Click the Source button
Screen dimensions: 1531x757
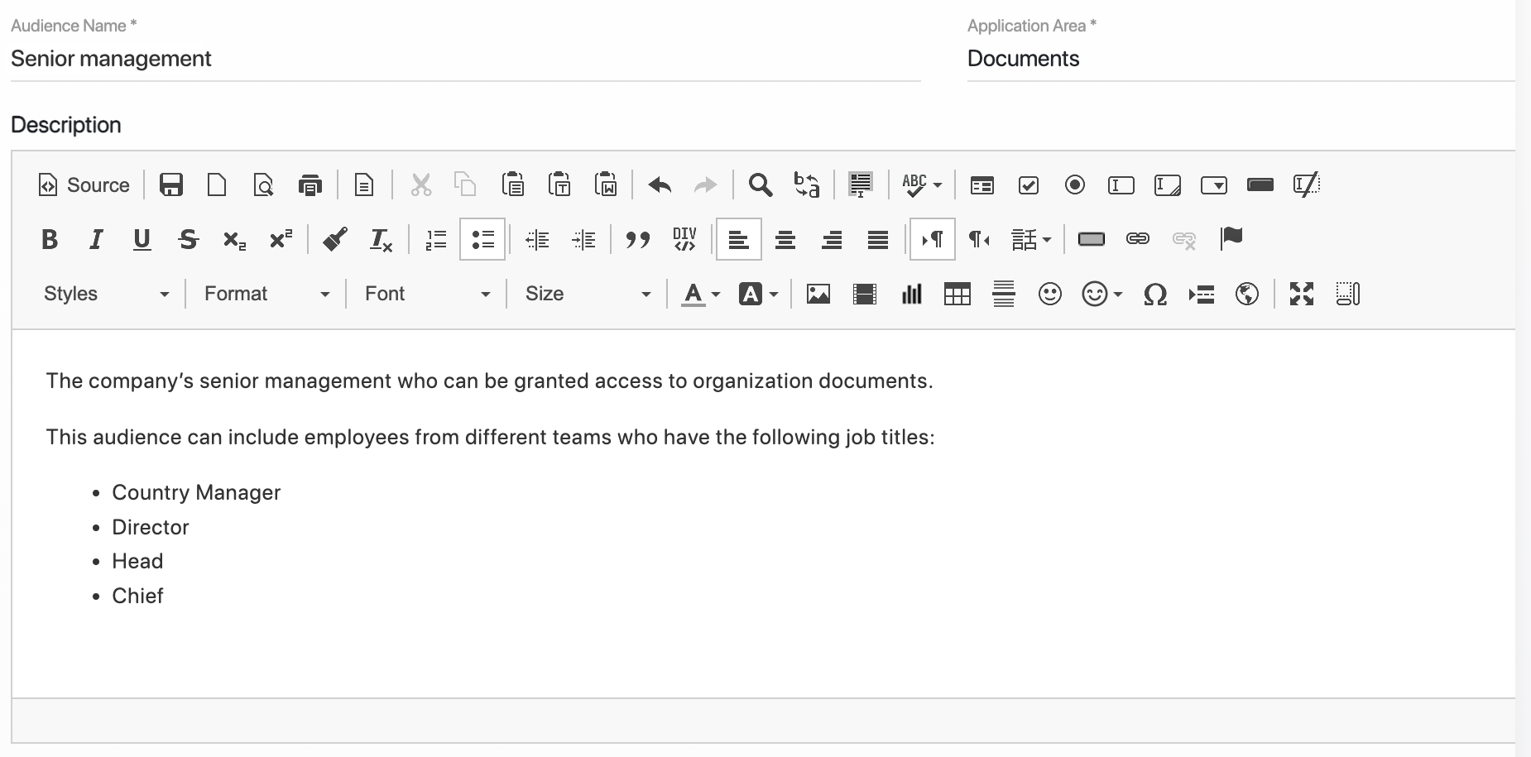[x=84, y=184]
